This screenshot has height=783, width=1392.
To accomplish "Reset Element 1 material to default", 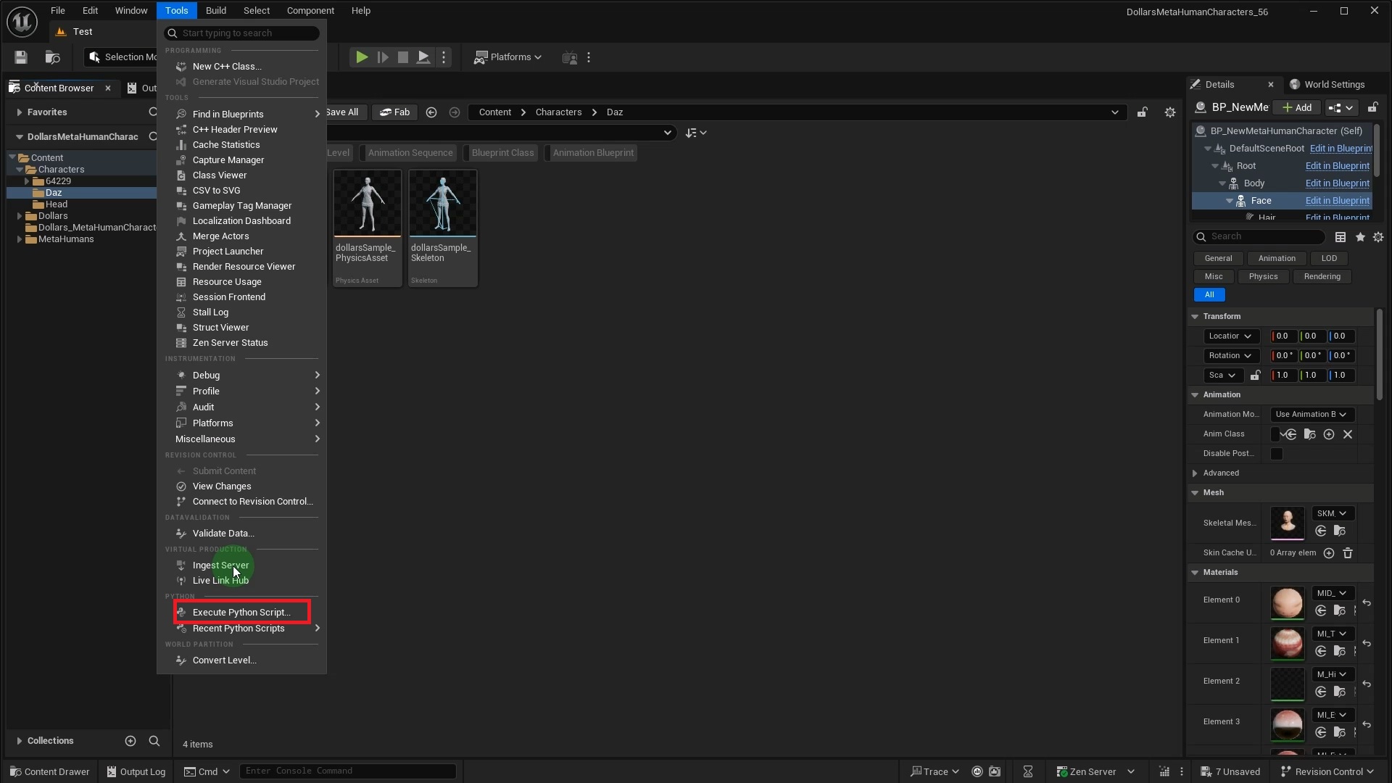I will [1366, 644].
